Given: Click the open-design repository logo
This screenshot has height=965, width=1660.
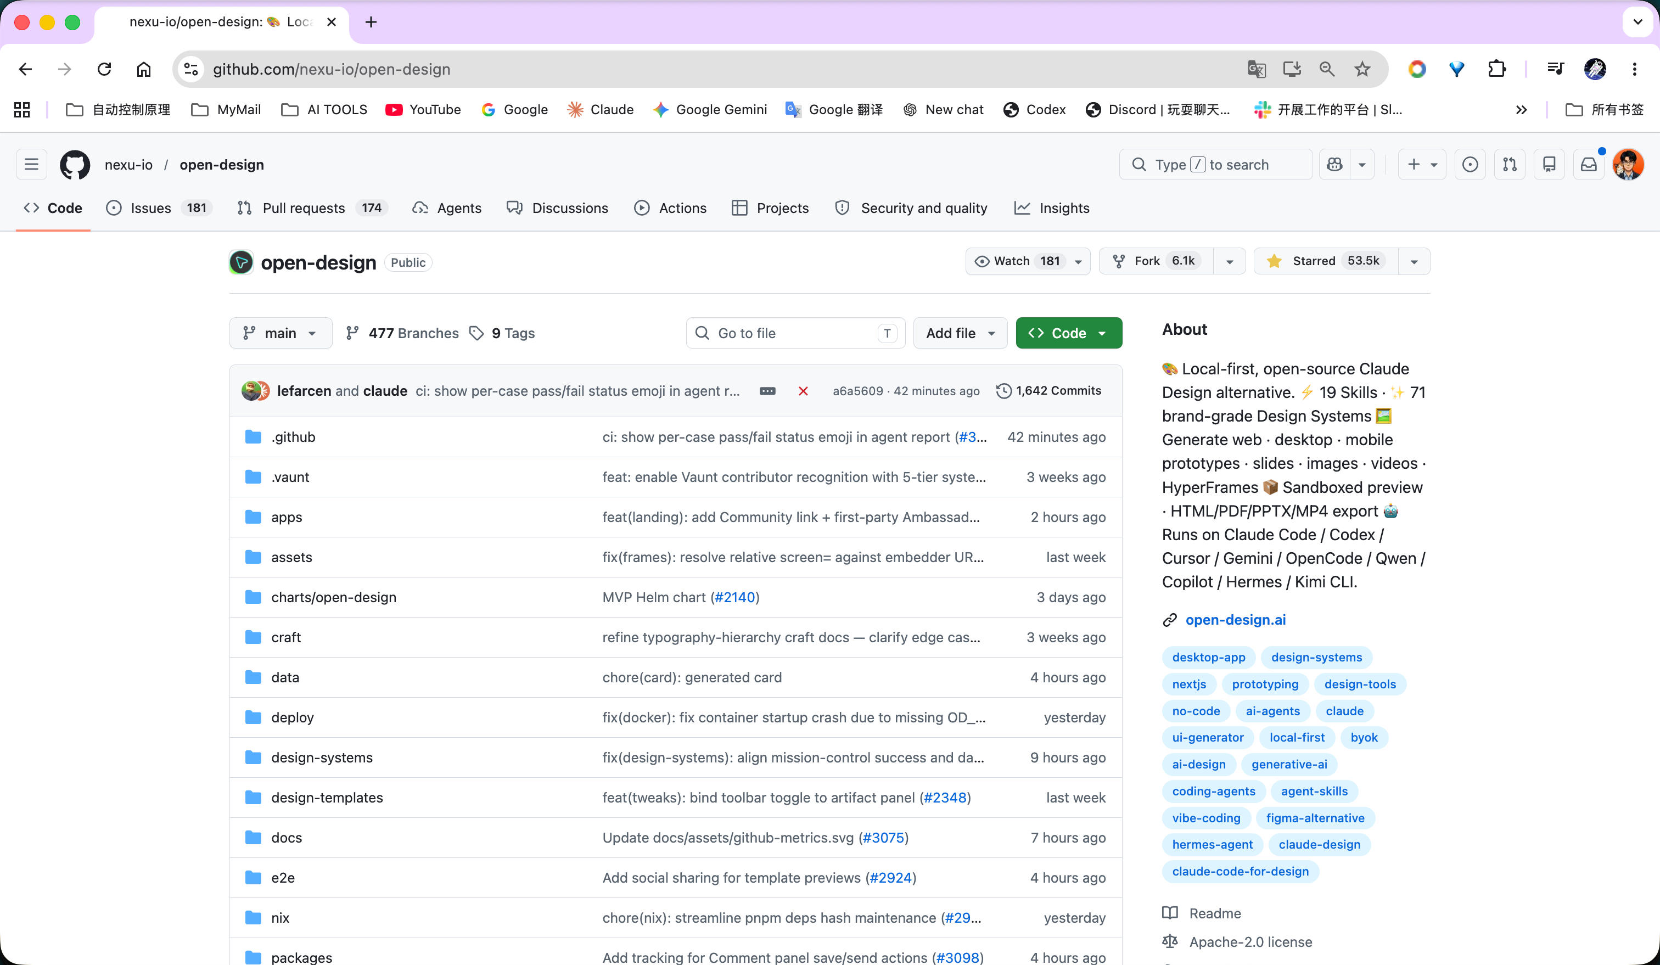Looking at the screenshot, I should 241,262.
